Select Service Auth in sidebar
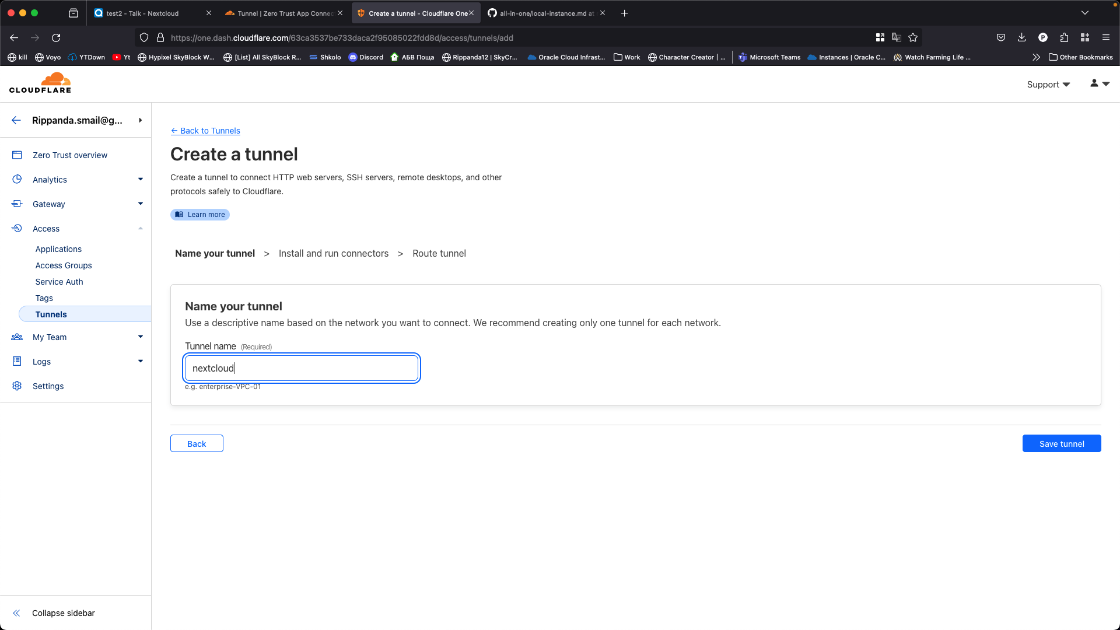Screen dimensions: 1120x630 click(59, 282)
